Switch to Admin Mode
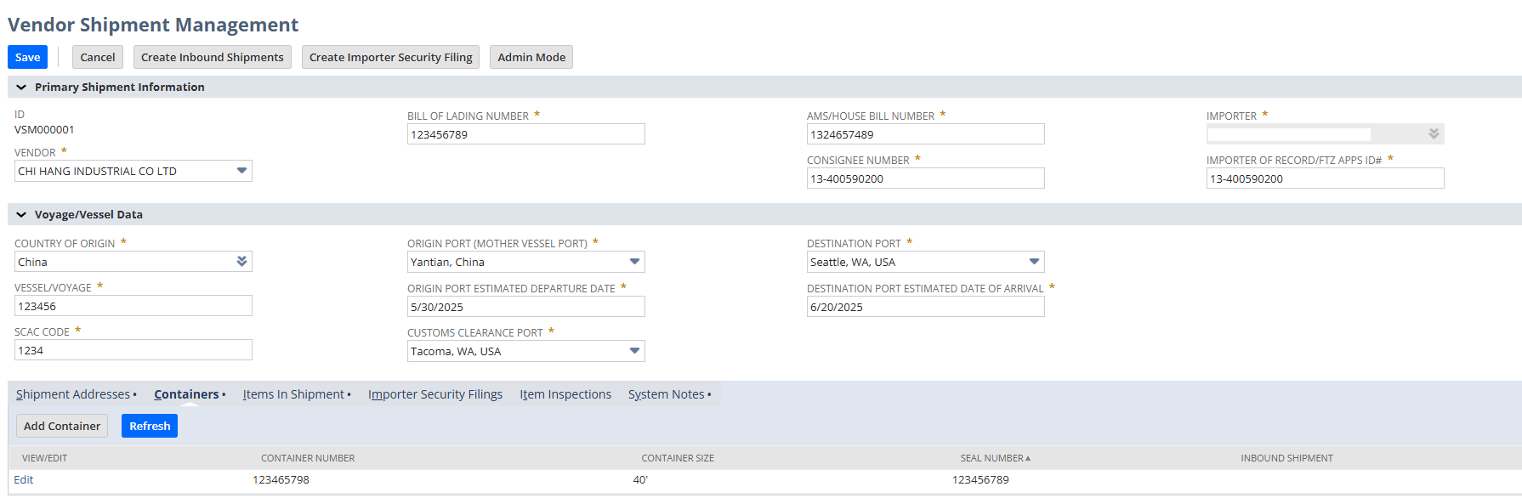1522x498 pixels. click(531, 57)
